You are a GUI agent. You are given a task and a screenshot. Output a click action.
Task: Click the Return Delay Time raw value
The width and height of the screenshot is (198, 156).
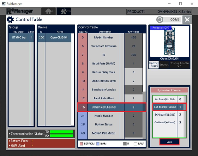(x=133, y=72)
